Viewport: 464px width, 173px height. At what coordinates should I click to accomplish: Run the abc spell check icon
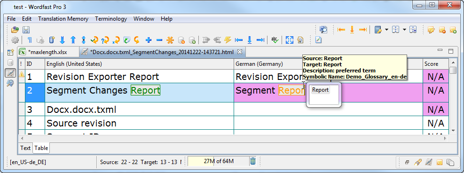[275, 40]
